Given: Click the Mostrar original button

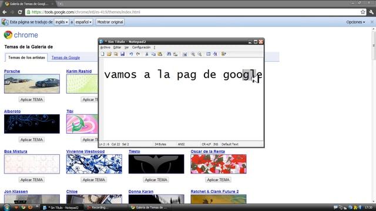Looking at the screenshot, I should tap(110, 22).
